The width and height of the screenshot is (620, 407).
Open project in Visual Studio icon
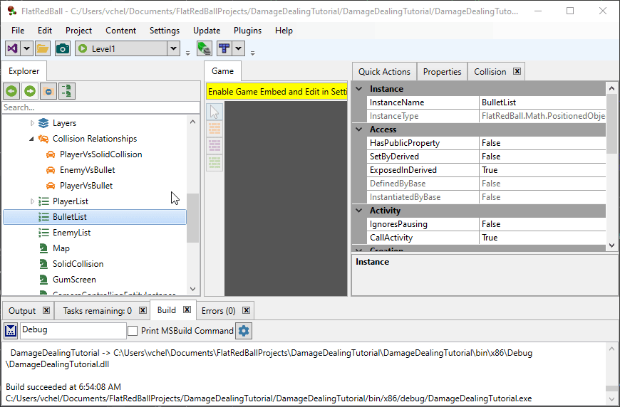[x=13, y=48]
